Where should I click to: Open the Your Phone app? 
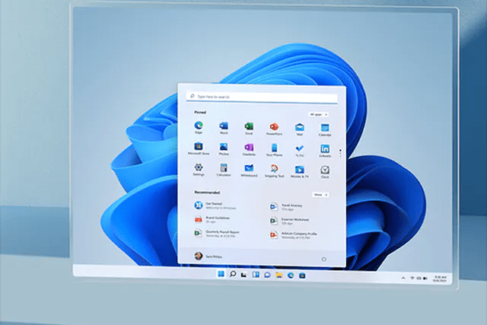click(x=274, y=149)
